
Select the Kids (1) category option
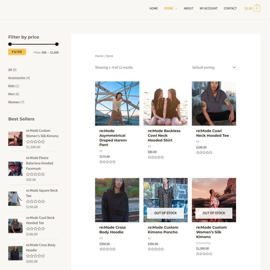click(x=12, y=86)
